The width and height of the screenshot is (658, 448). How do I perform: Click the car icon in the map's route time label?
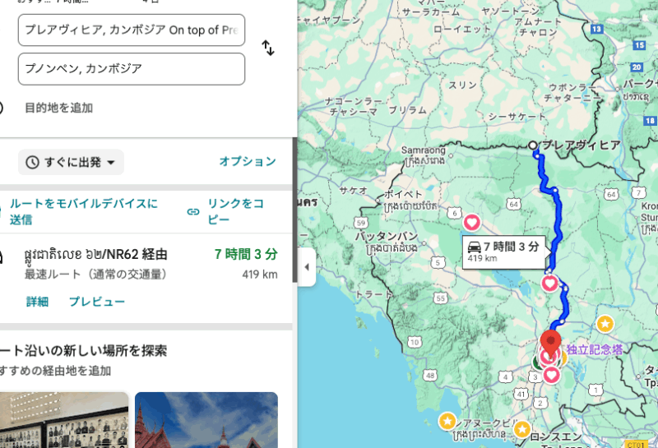tap(474, 247)
